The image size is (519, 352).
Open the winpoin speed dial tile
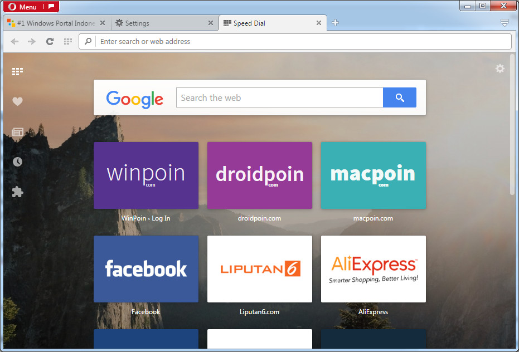click(x=146, y=175)
